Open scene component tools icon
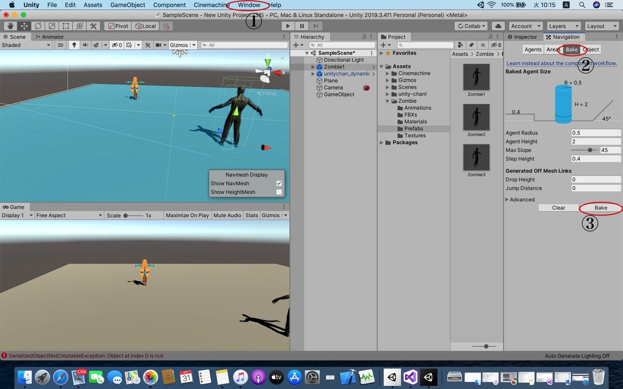623x389 pixels. (148, 45)
